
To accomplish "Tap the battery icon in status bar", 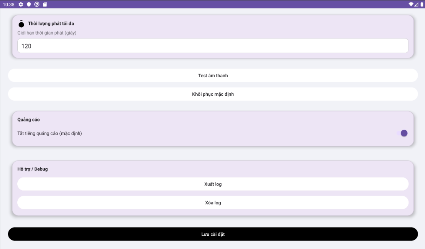I will [x=422, y=4].
